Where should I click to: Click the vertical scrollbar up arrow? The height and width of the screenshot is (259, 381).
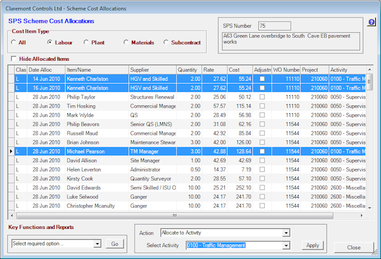coord(370,70)
